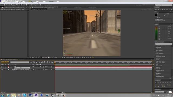Viewport: 173px width, 97px height.
Task: Open the 1 View layout dropdown
Action: click(x=79, y=57)
